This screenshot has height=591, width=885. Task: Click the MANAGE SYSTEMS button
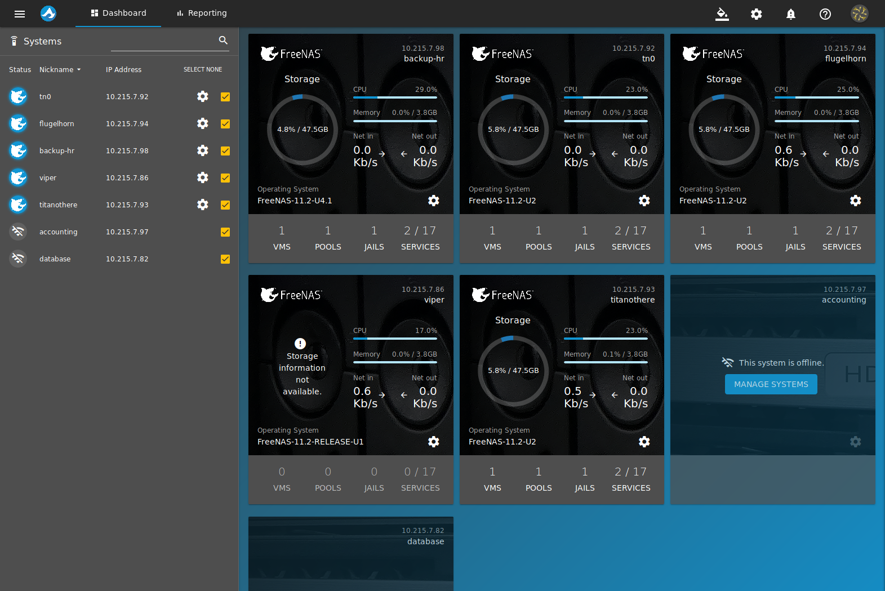coord(771,384)
